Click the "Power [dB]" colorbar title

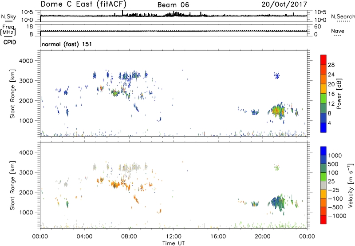tap(339, 94)
